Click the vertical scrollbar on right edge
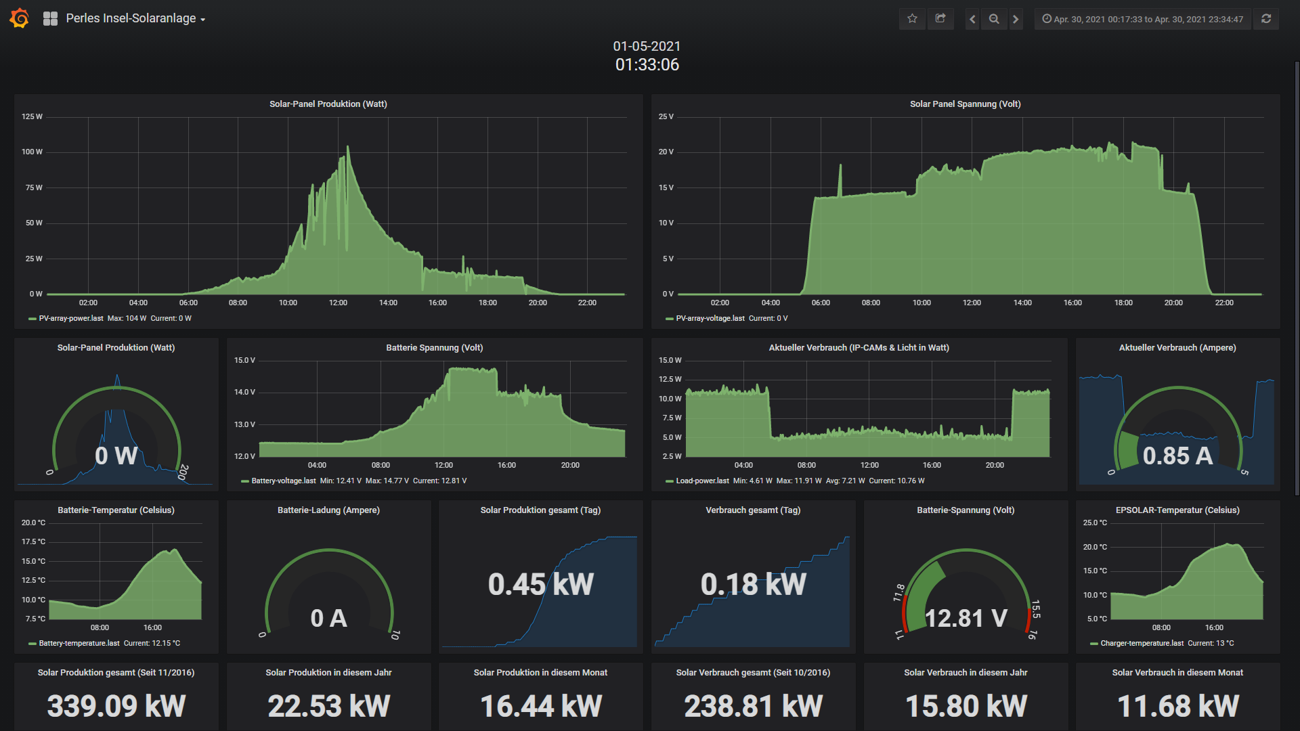 click(1297, 271)
